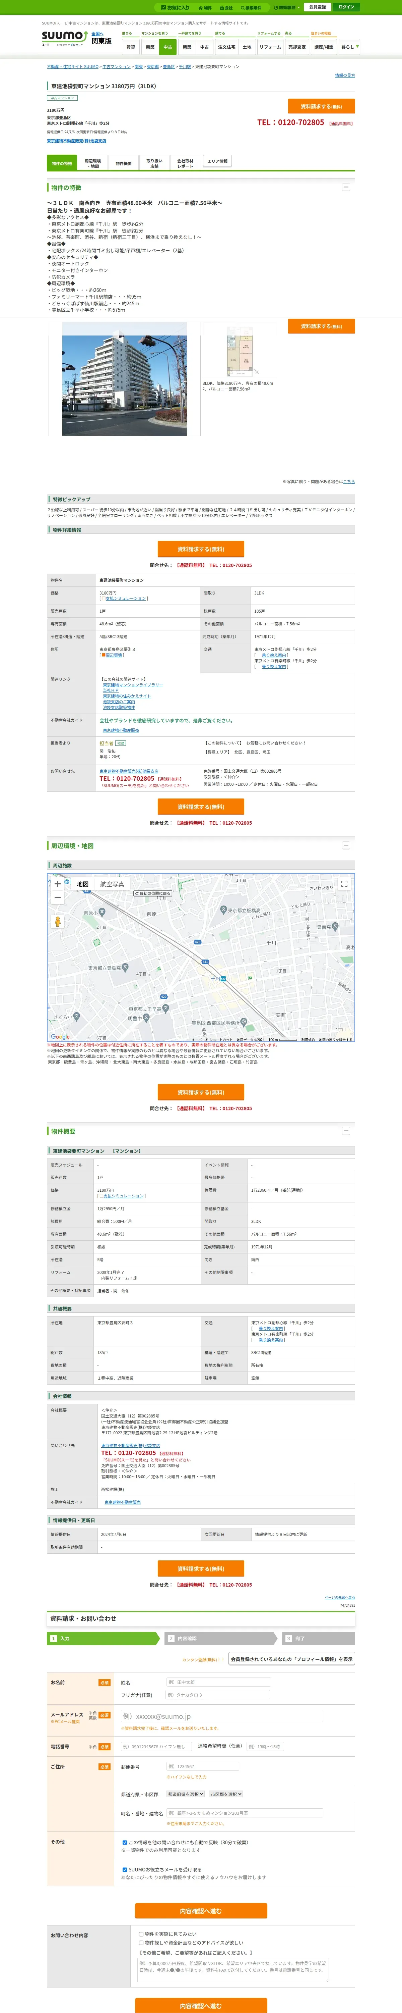Select 注文住宅 in the navigation bar
The width and height of the screenshot is (402, 2013).
(x=226, y=47)
